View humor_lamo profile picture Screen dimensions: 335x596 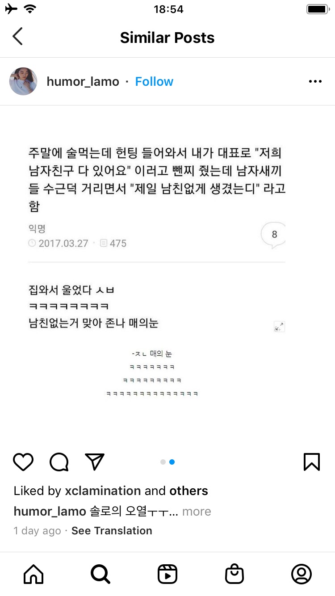click(23, 81)
